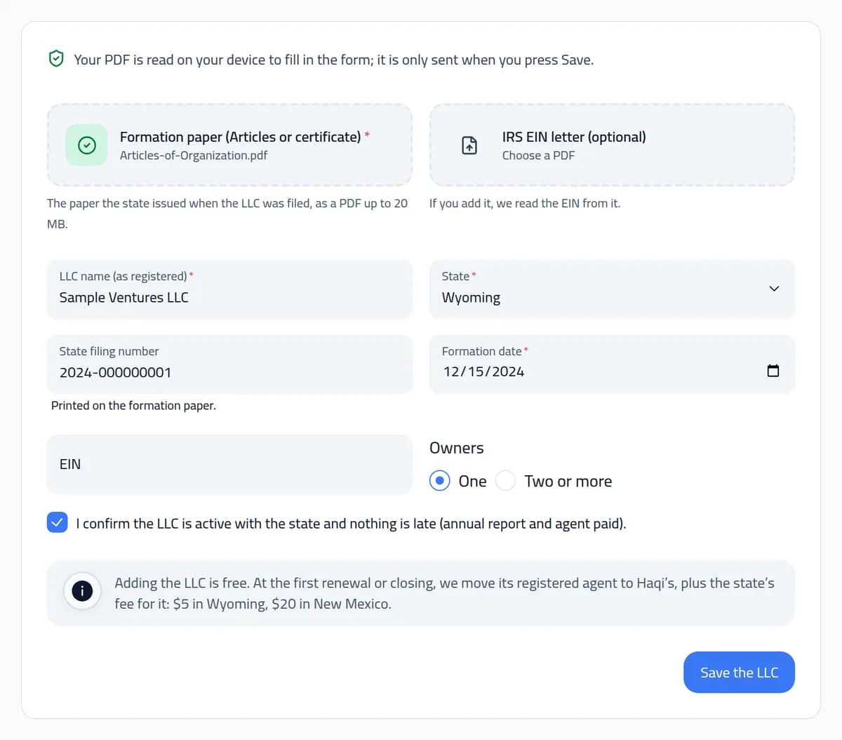Click the 'Adding the LLC is free' notice text
The height and width of the screenshot is (740, 842).
(x=445, y=593)
